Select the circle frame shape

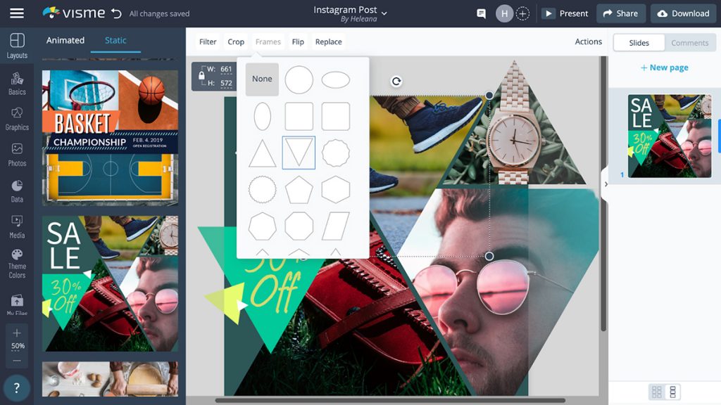pyautogui.click(x=299, y=79)
